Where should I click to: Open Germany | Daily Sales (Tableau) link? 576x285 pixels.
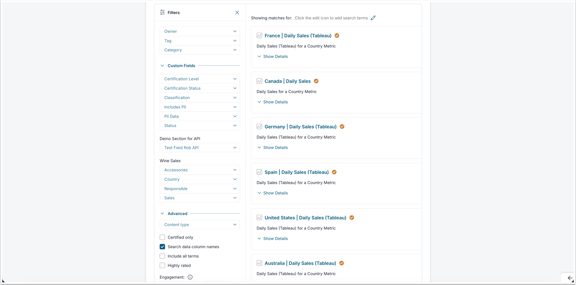(300, 127)
